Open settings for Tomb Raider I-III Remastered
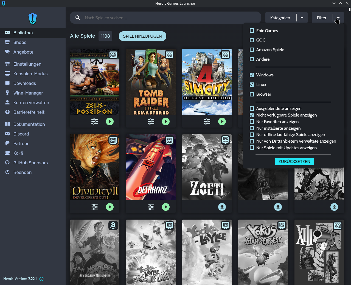The height and width of the screenshot is (285, 351). coord(151,121)
